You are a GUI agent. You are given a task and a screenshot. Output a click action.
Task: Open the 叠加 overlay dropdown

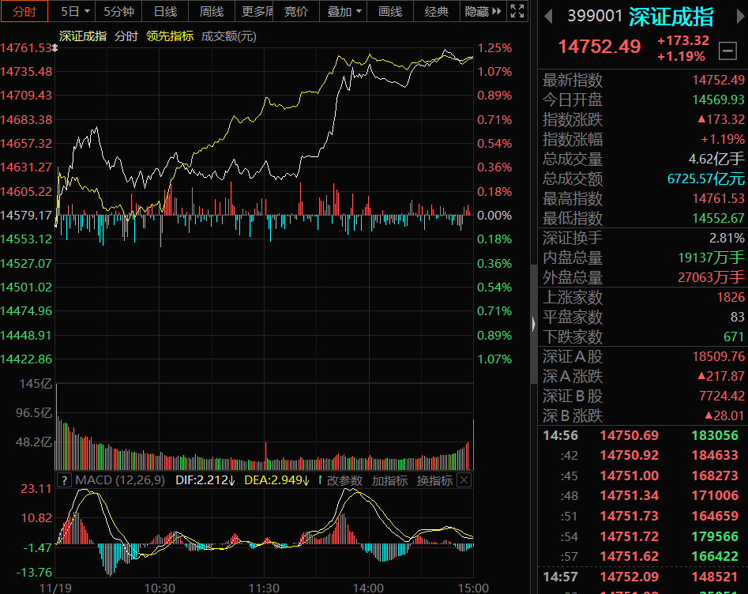[x=344, y=11]
